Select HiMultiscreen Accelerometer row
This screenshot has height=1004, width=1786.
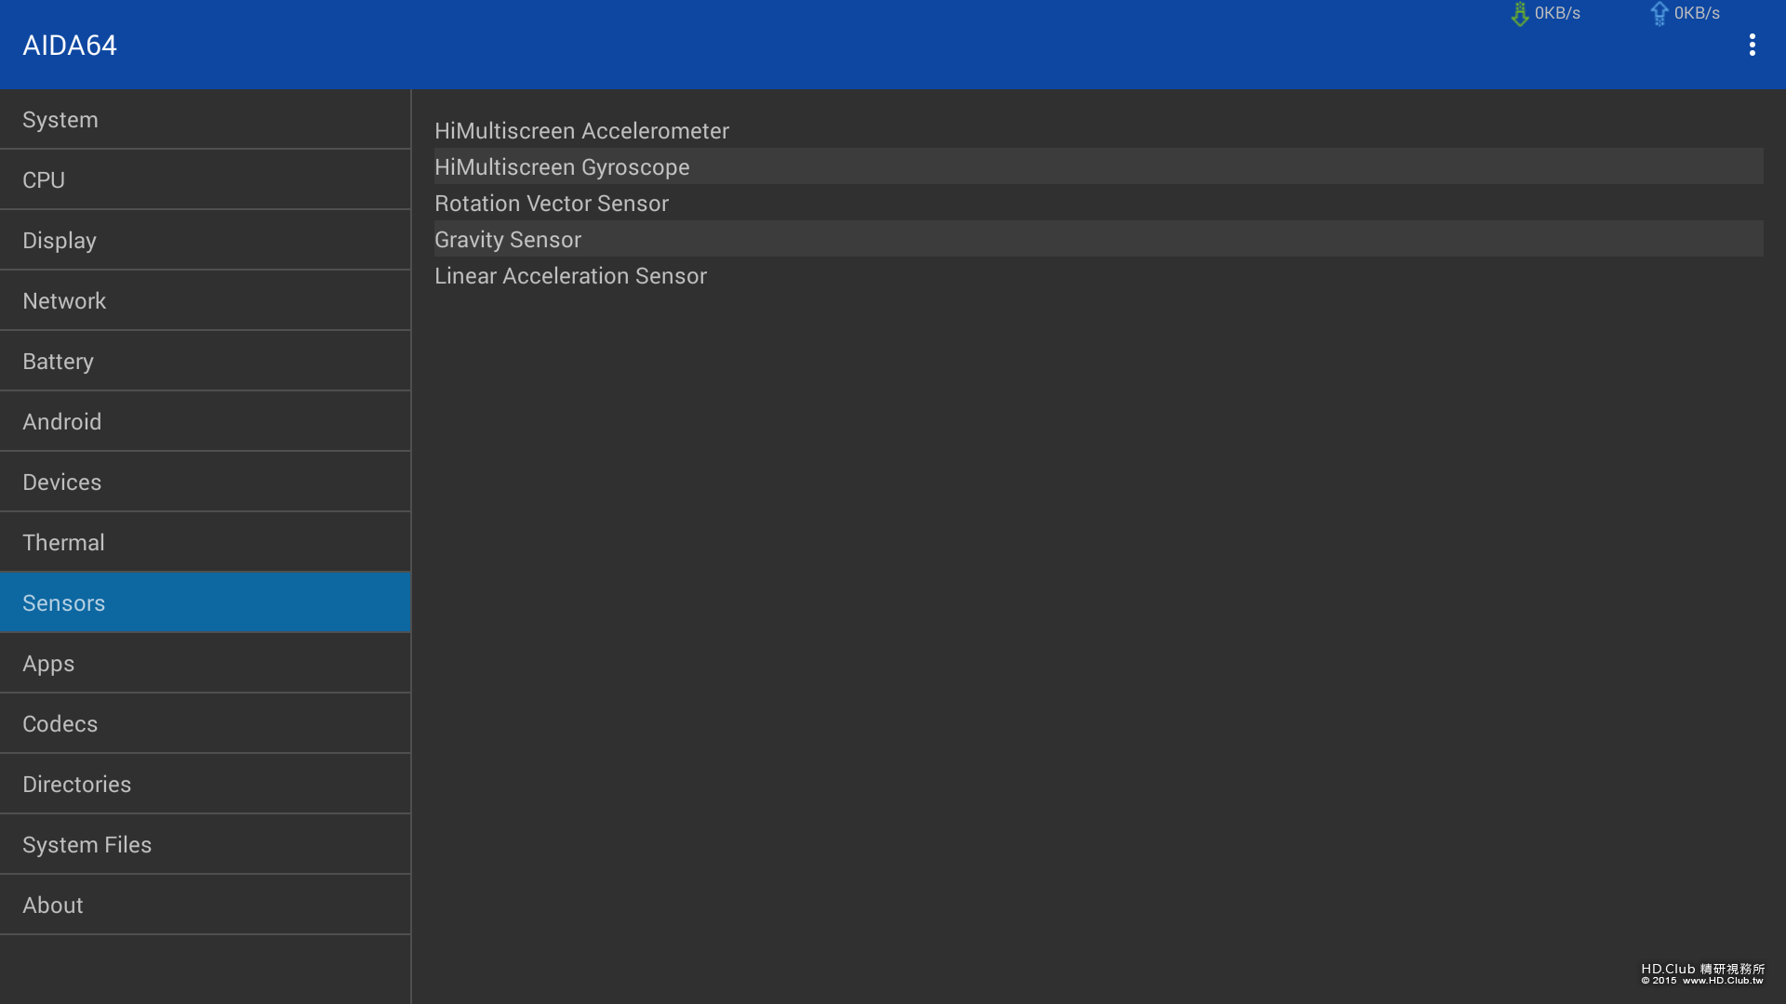pyautogui.click(x=1099, y=131)
